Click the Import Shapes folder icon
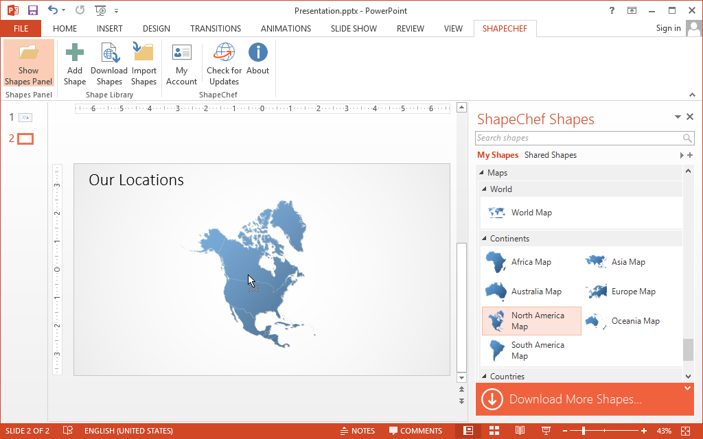Image resolution: width=703 pixels, height=439 pixels. point(143,52)
